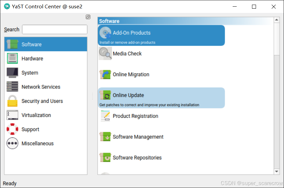Image resolution: width=284 pixels, height=188 pixels.
Task: Click the Online Update refresh icon
Action: [105, 95]
